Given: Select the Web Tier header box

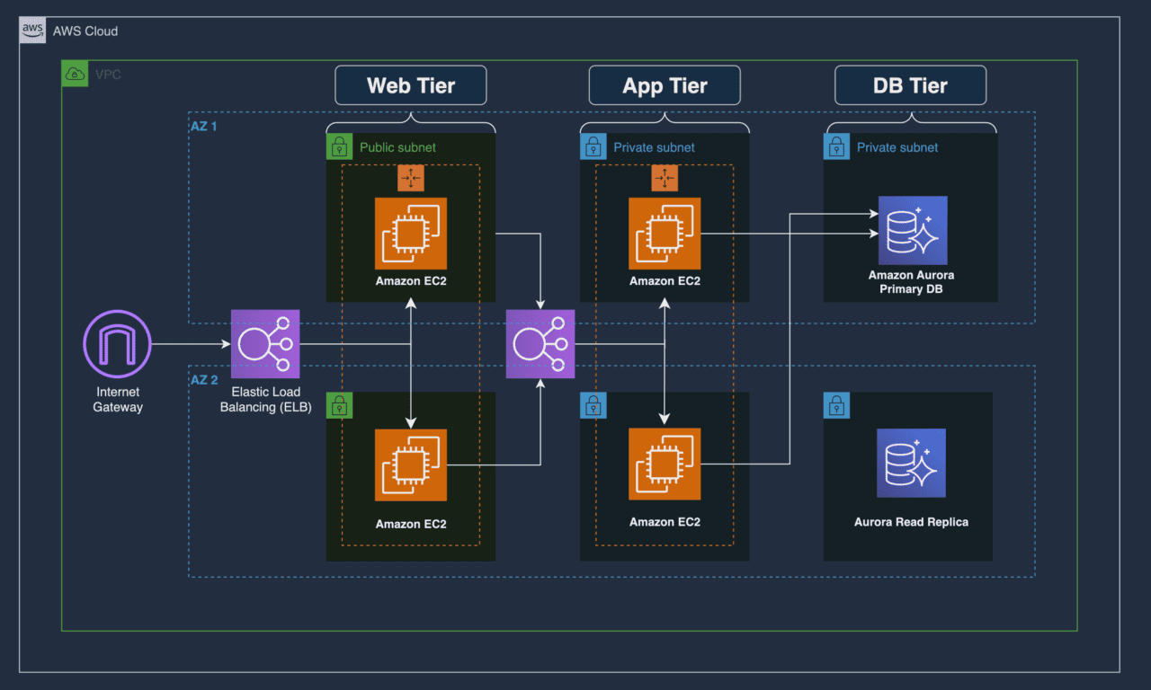Looking at the screenshot, I should pyautogui.click(x=411, y=86).
